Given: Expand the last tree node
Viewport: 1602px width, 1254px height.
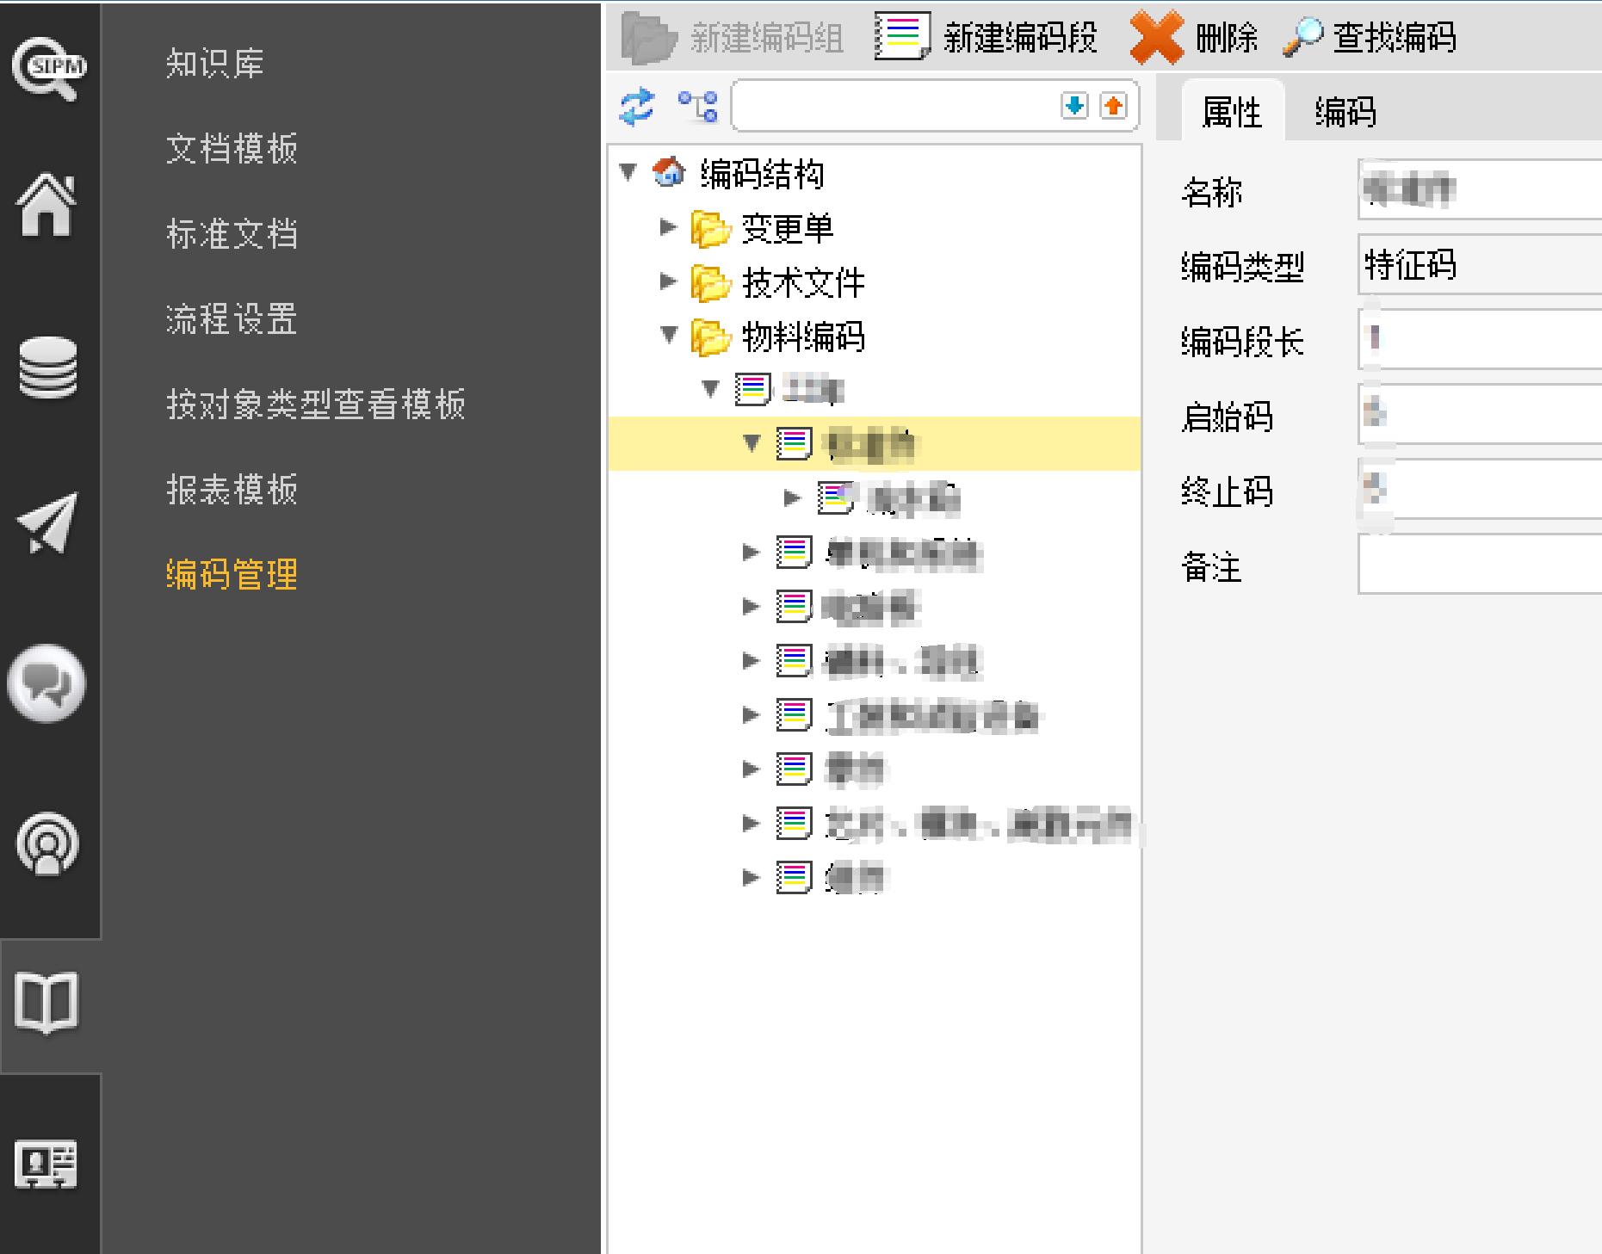Looking at the screenshot, I should coord(752,877).
